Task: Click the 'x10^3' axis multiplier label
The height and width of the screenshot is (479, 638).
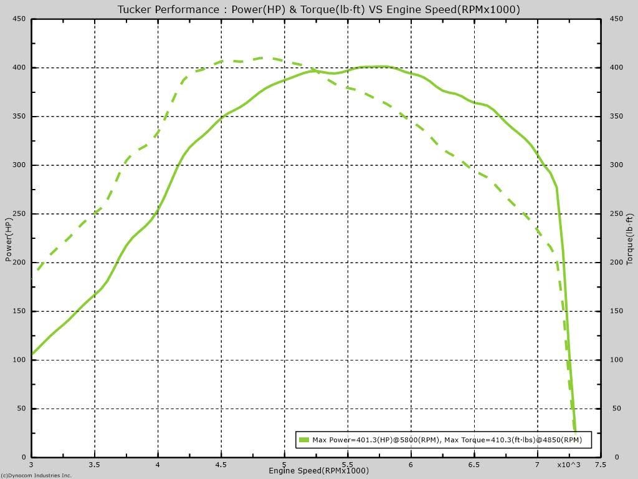Action: pos(569,465)
